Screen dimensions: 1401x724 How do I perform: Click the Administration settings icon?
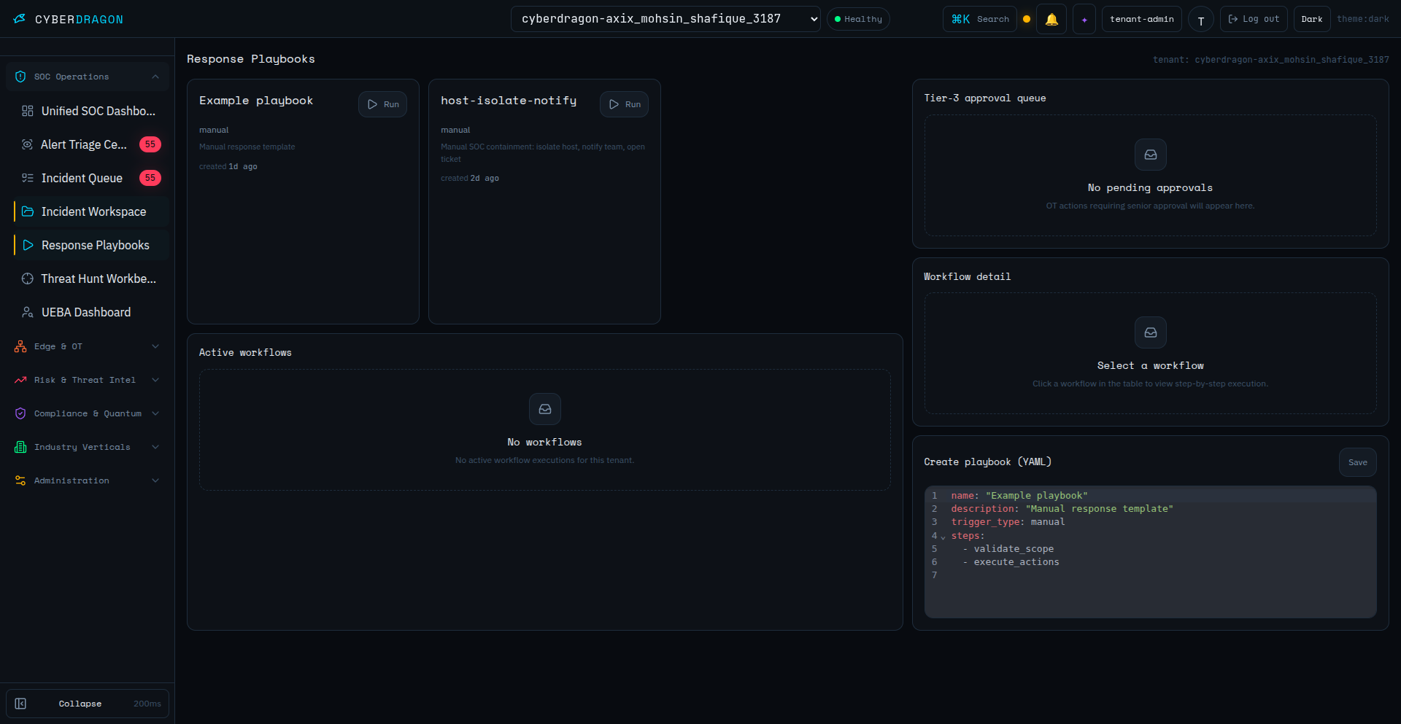pyautogui.click(x=20, y=480)
